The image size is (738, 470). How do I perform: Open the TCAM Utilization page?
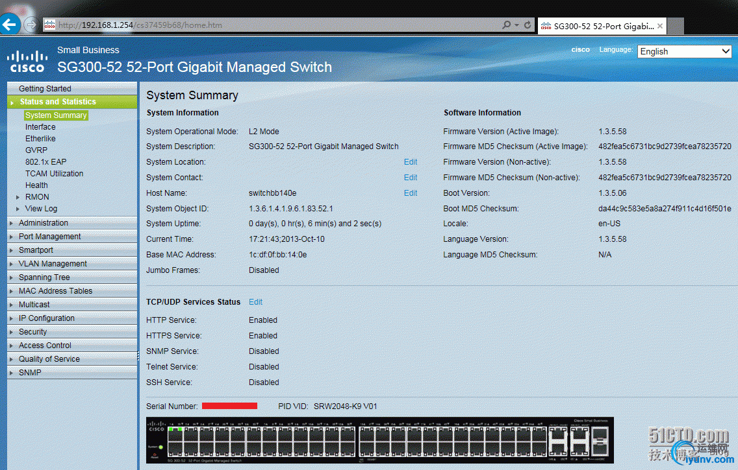click(54, 173)
